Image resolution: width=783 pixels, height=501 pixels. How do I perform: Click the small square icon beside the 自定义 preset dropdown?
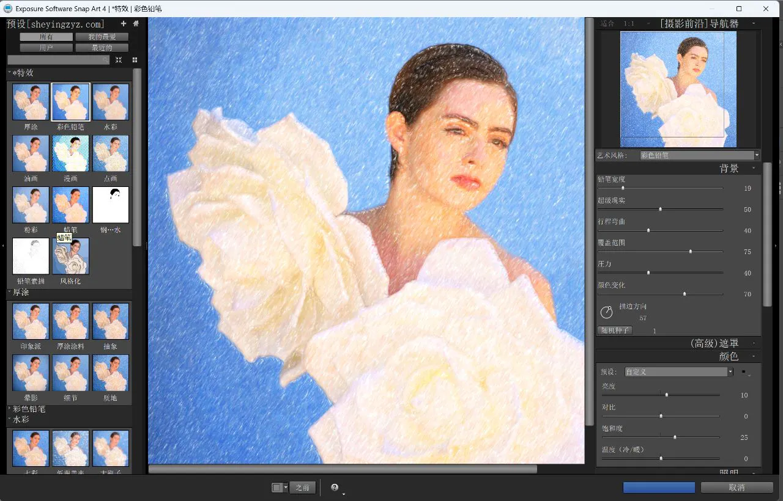click(743, 371)
